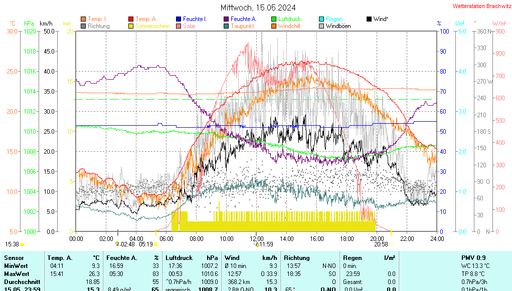Toggle the Windchill legend entry
512x291 pixels.
(x=289, y=26)
